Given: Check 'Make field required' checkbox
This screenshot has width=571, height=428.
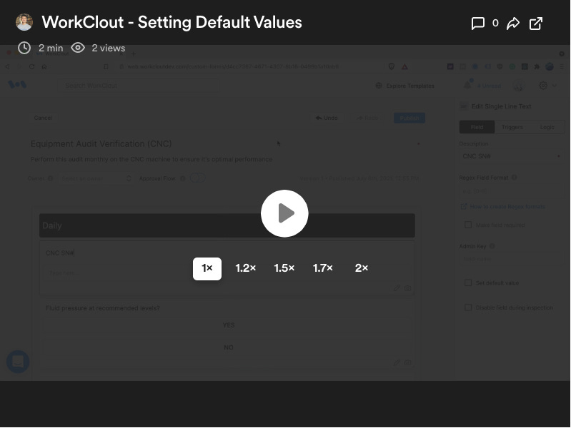Looking at the screenshot, I should click(x=468, y=225).
